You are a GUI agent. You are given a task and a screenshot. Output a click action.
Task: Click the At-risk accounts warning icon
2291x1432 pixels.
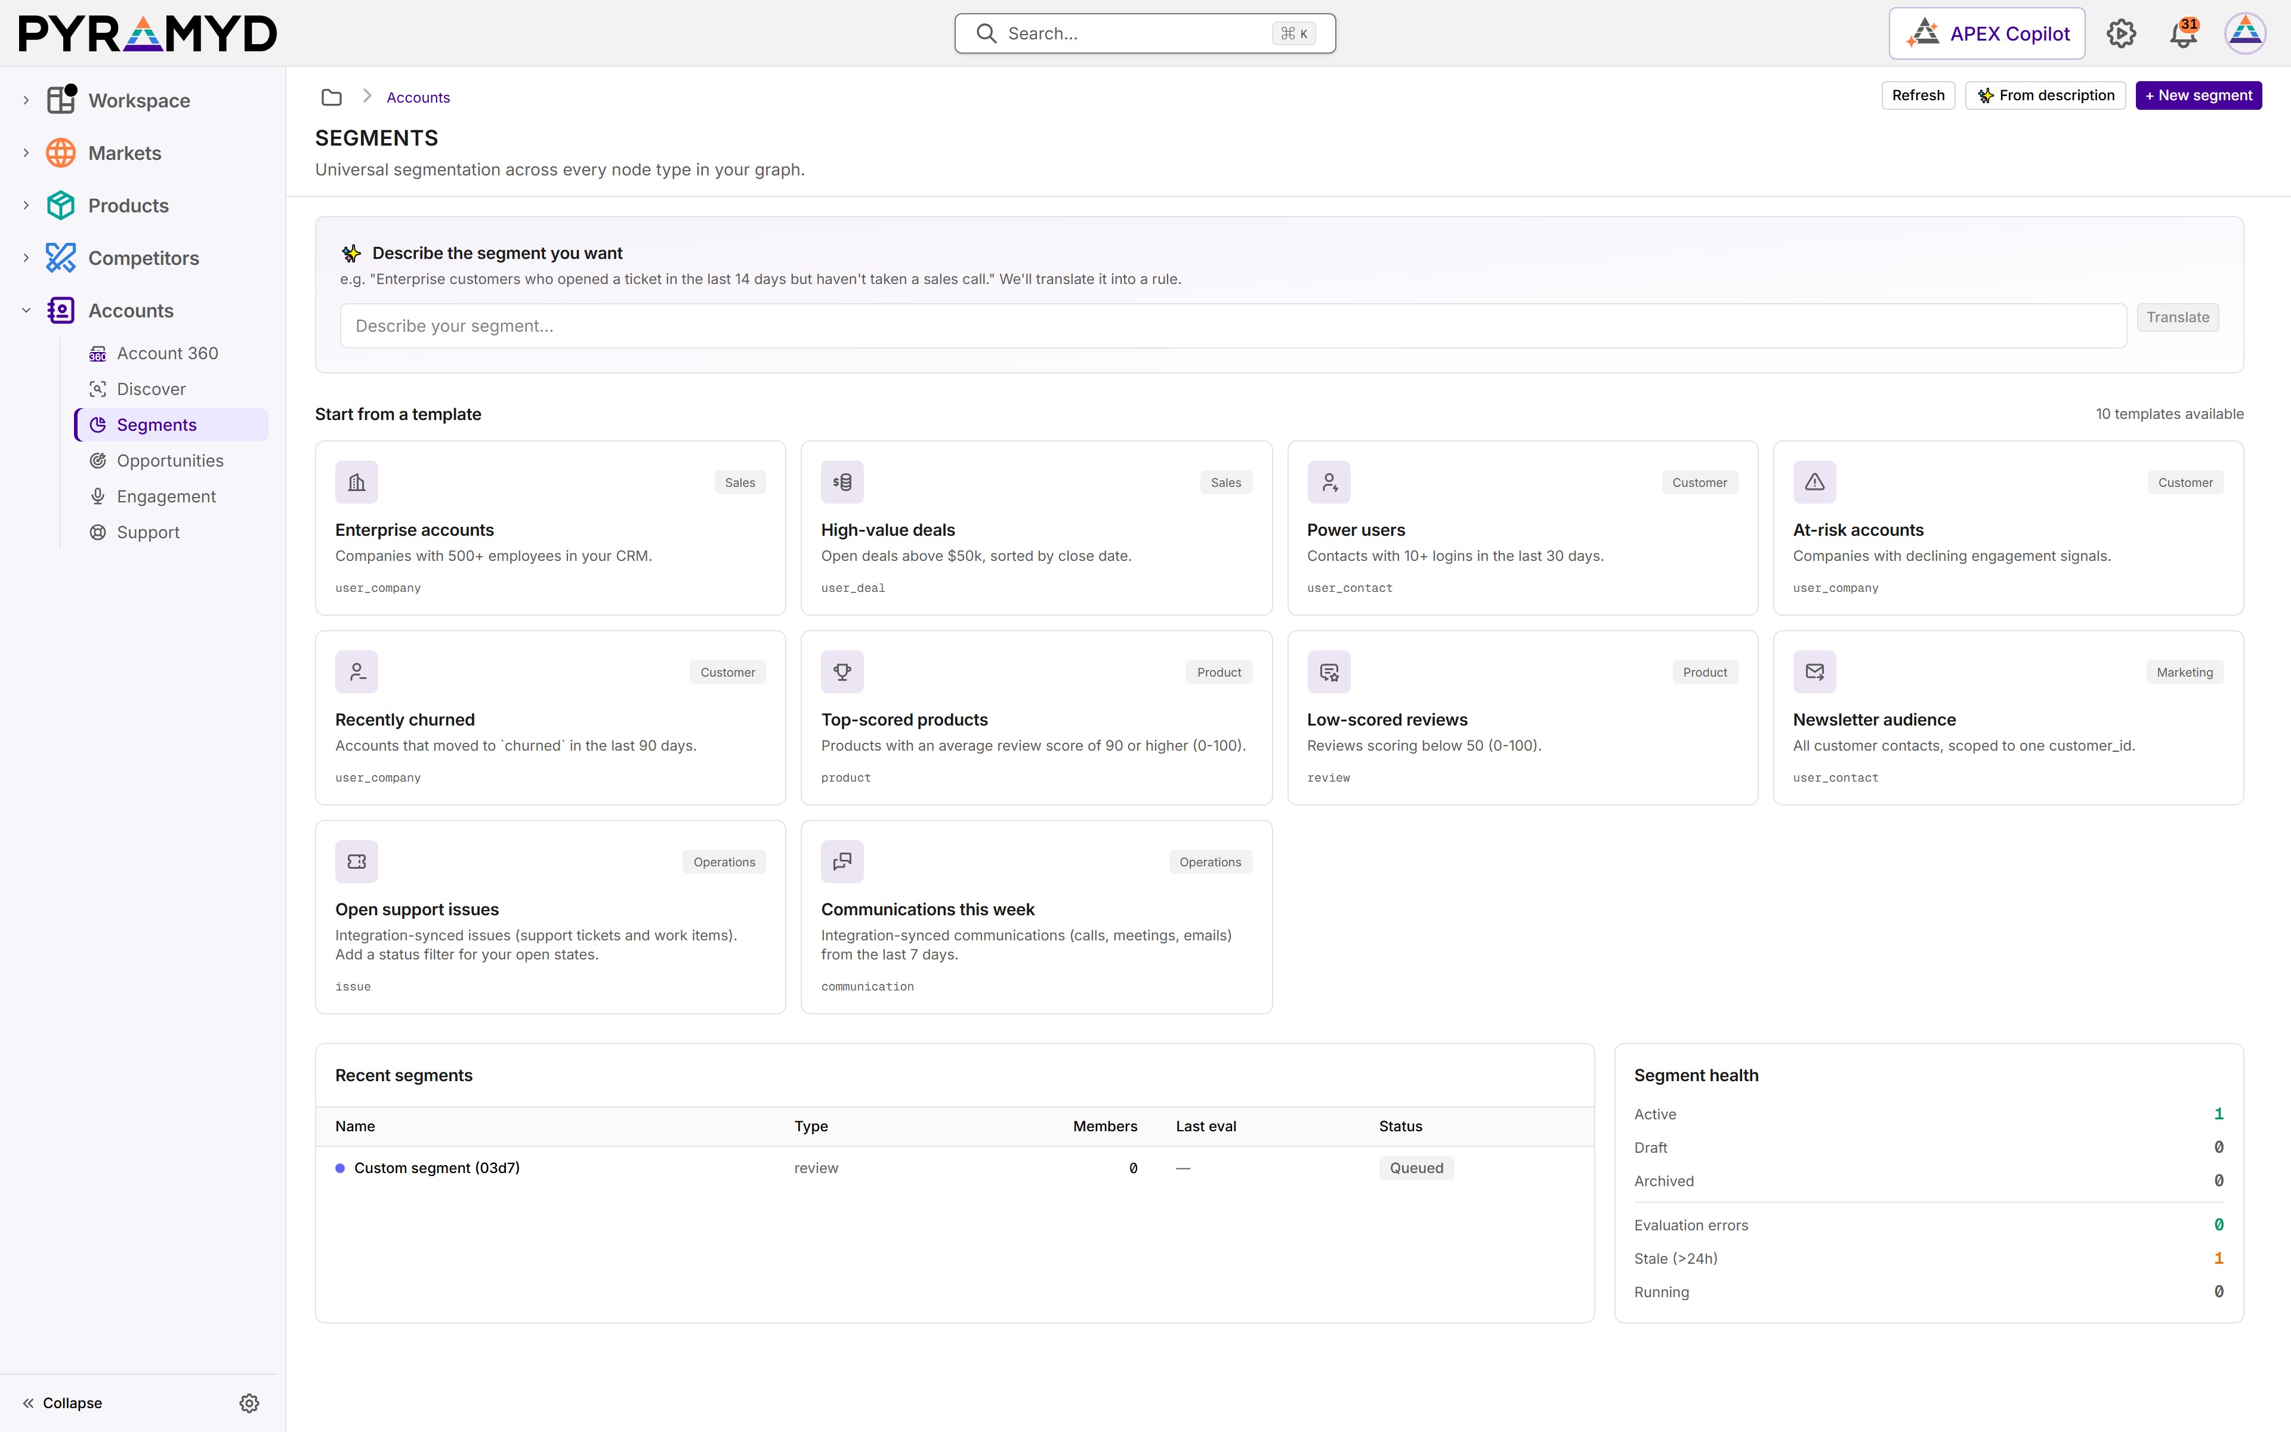[1815, 482]
